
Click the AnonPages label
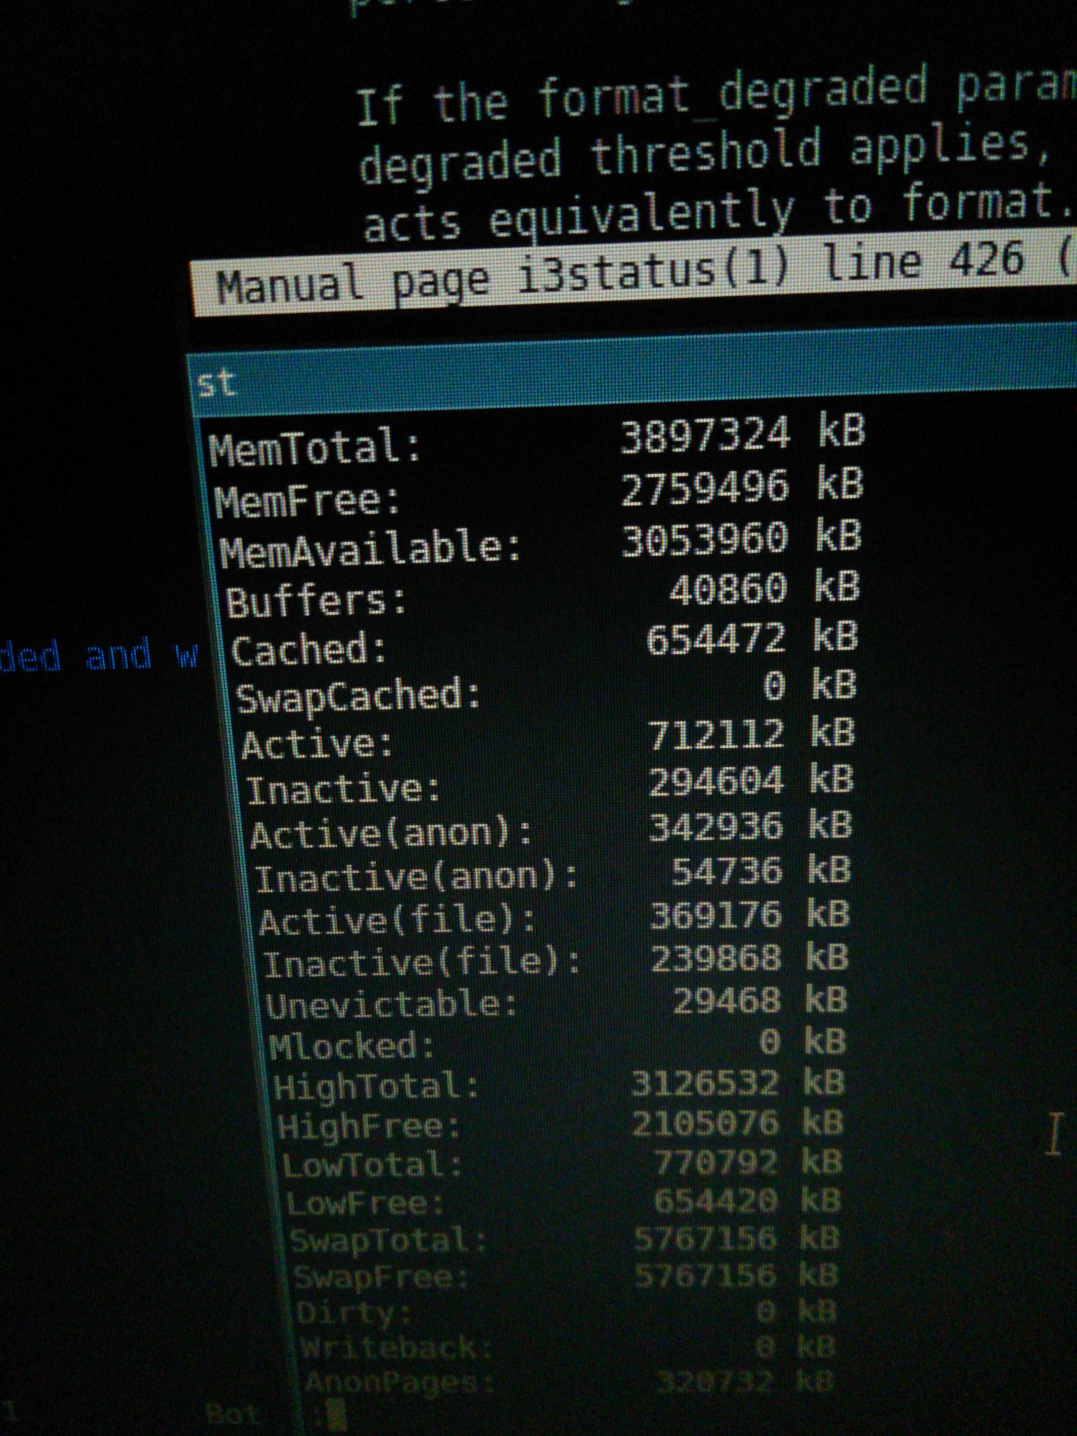tap(400, 1383)
